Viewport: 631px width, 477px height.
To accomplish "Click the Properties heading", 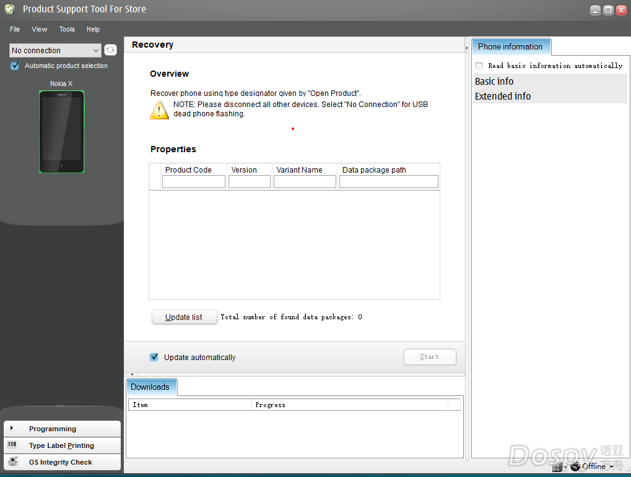I will (x=173, y=149).
